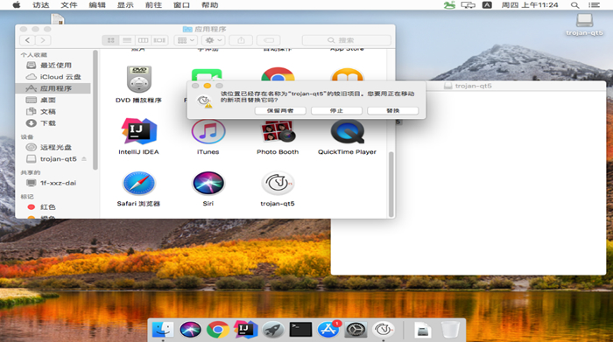Select Google Chrome app in Finder window
613x342 pixels.
[278, 74]
